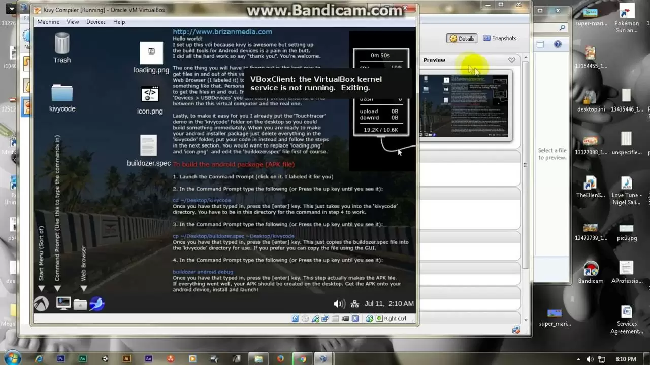Click the VirtualBox Manager bottom-right status icon
The image size is (650, 365).
point(516,330)
